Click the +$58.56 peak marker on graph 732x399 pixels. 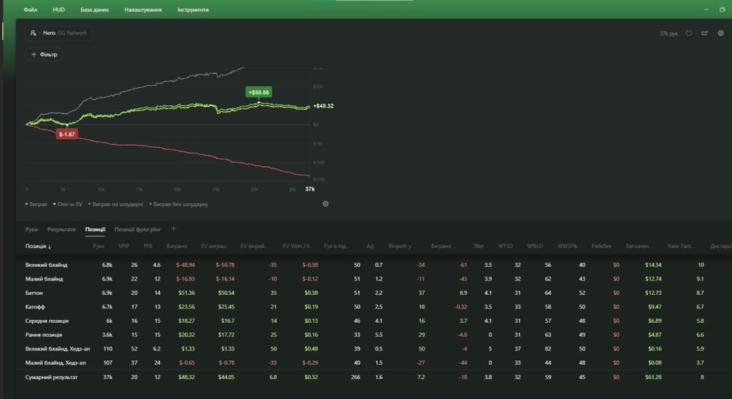258,92
